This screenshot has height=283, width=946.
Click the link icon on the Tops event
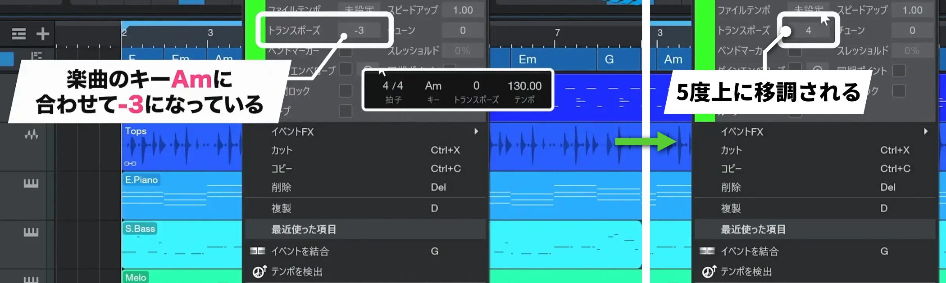point(130,163)
